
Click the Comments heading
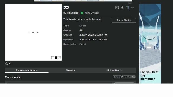pos(12,77)
